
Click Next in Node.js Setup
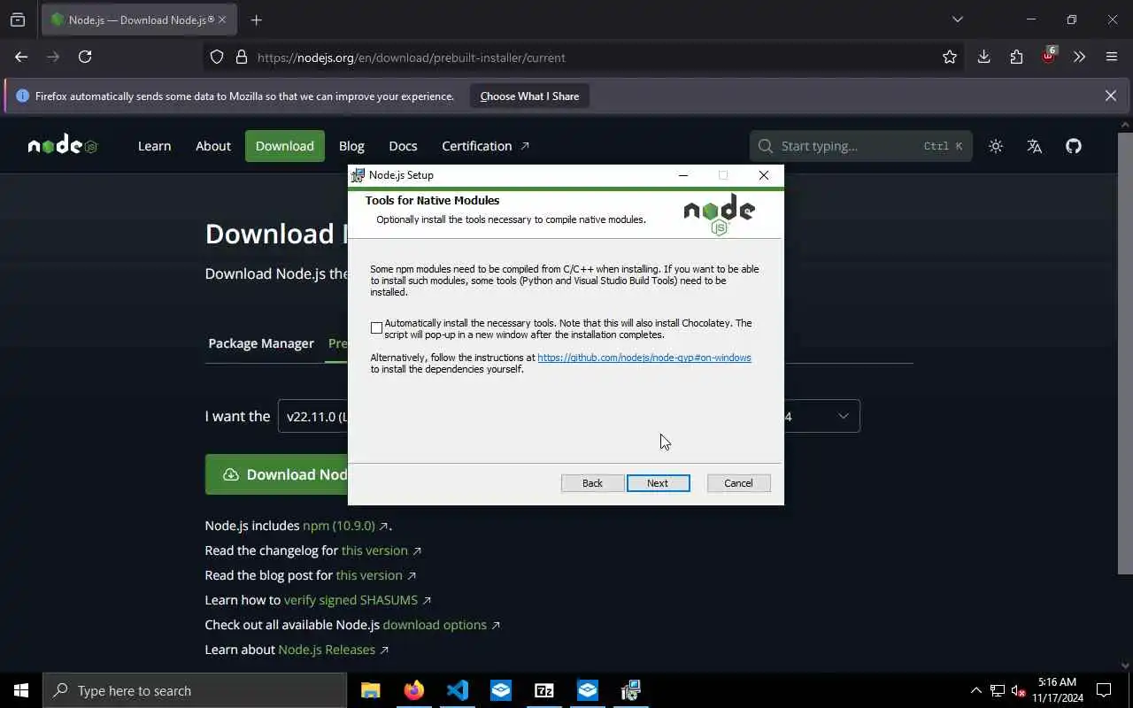[x=658, y=483]
